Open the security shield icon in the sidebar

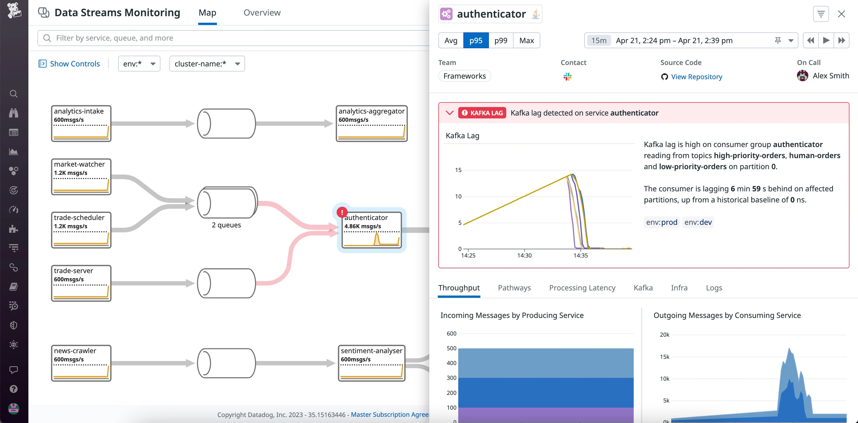(x=14, y=325)
